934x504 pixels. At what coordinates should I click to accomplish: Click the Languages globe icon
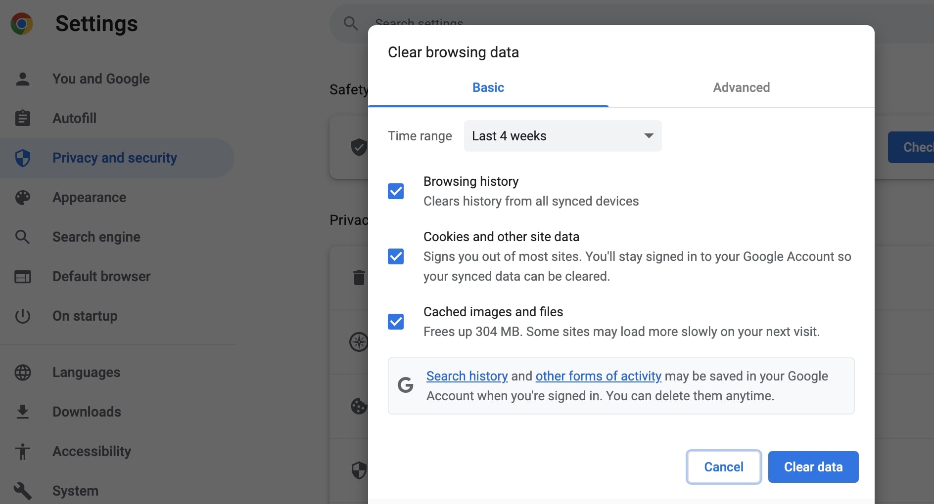tap(23, 373)
